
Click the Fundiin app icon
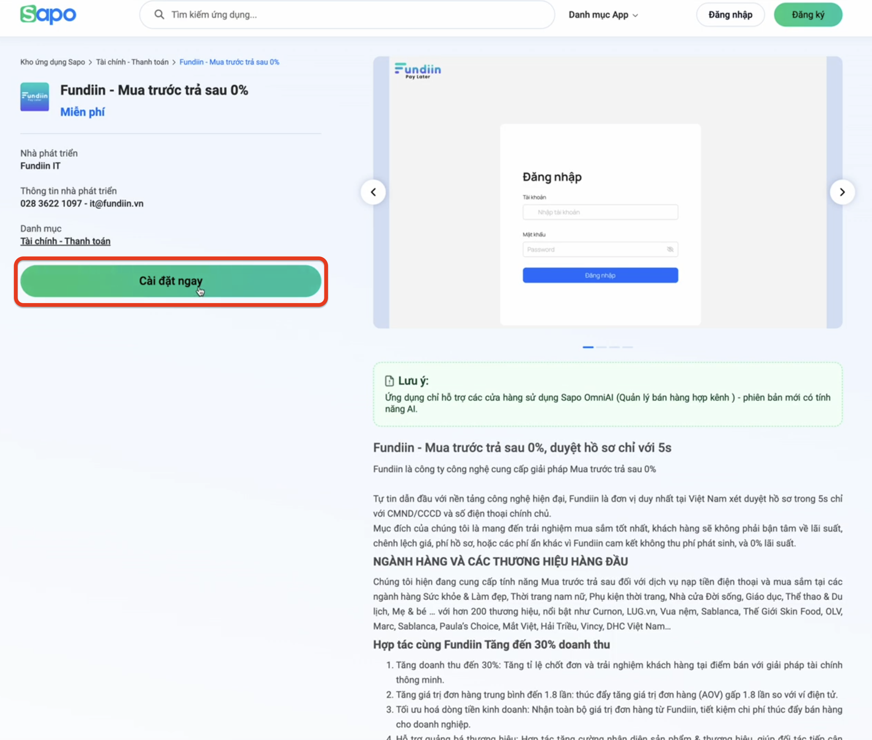tap(35, 97)
